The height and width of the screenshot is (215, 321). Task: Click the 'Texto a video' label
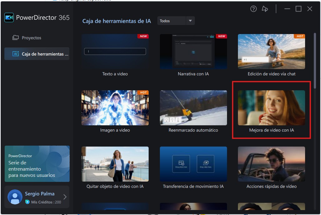click(x=115, y=74)
